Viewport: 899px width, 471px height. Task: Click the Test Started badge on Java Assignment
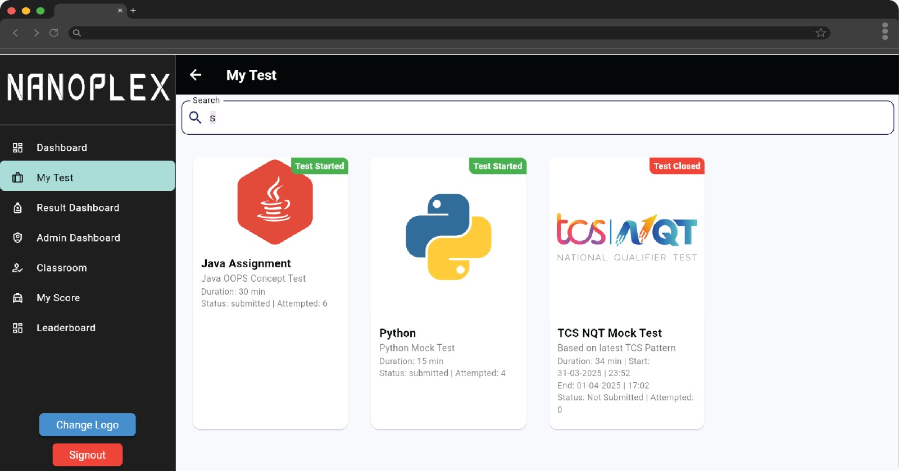coord(319,166)
